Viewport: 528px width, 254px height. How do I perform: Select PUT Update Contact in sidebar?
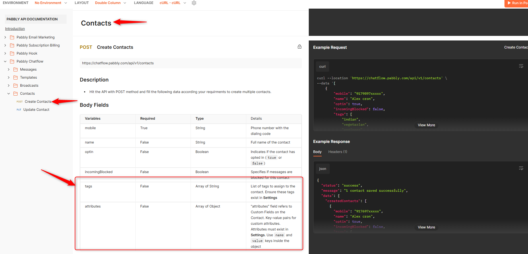click(33, 110)
